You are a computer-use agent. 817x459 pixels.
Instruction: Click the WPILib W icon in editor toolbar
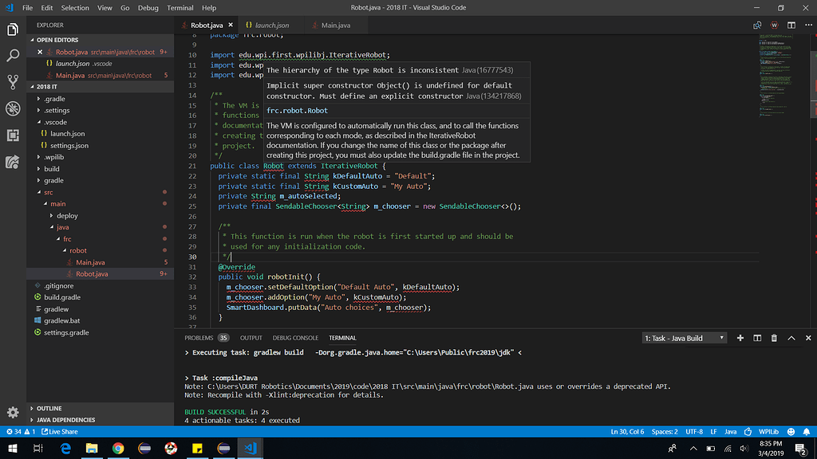[774, 25]
